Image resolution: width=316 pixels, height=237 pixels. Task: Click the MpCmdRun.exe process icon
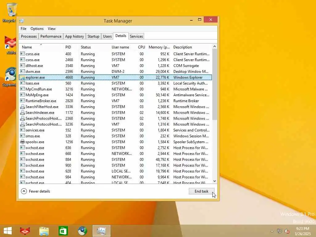[x=22, y=89]
